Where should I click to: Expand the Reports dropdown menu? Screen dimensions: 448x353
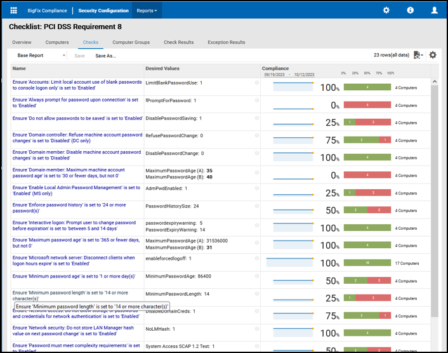tap(147, 11)
